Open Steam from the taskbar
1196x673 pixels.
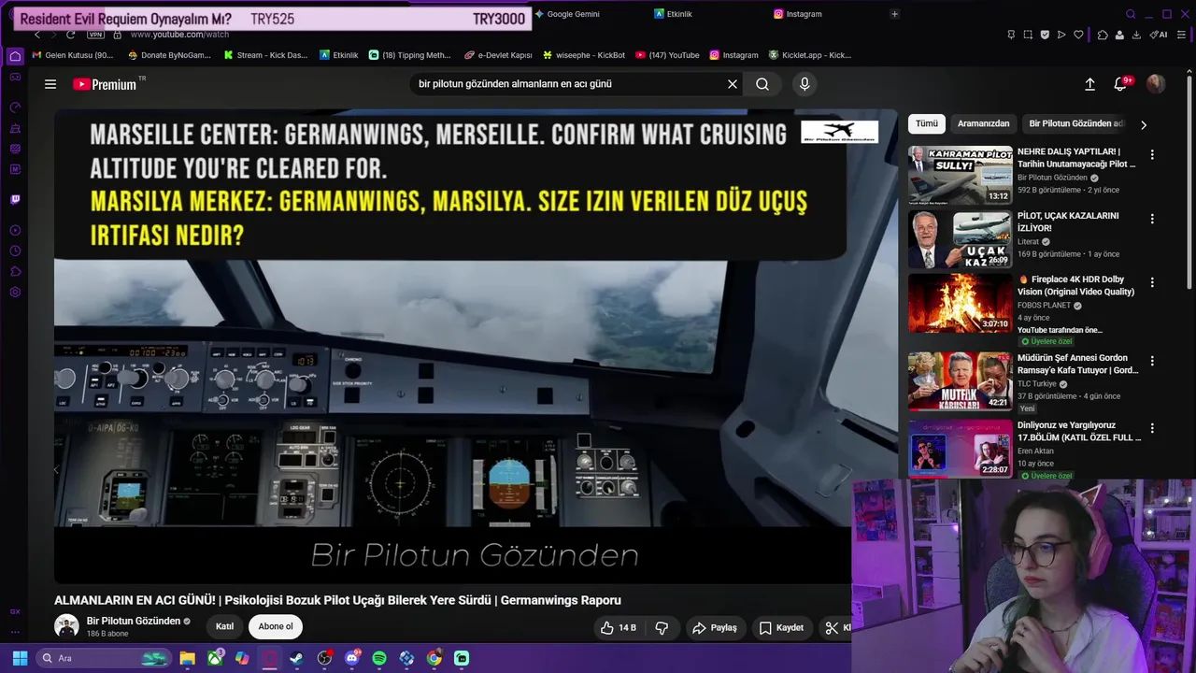[297, 658]
